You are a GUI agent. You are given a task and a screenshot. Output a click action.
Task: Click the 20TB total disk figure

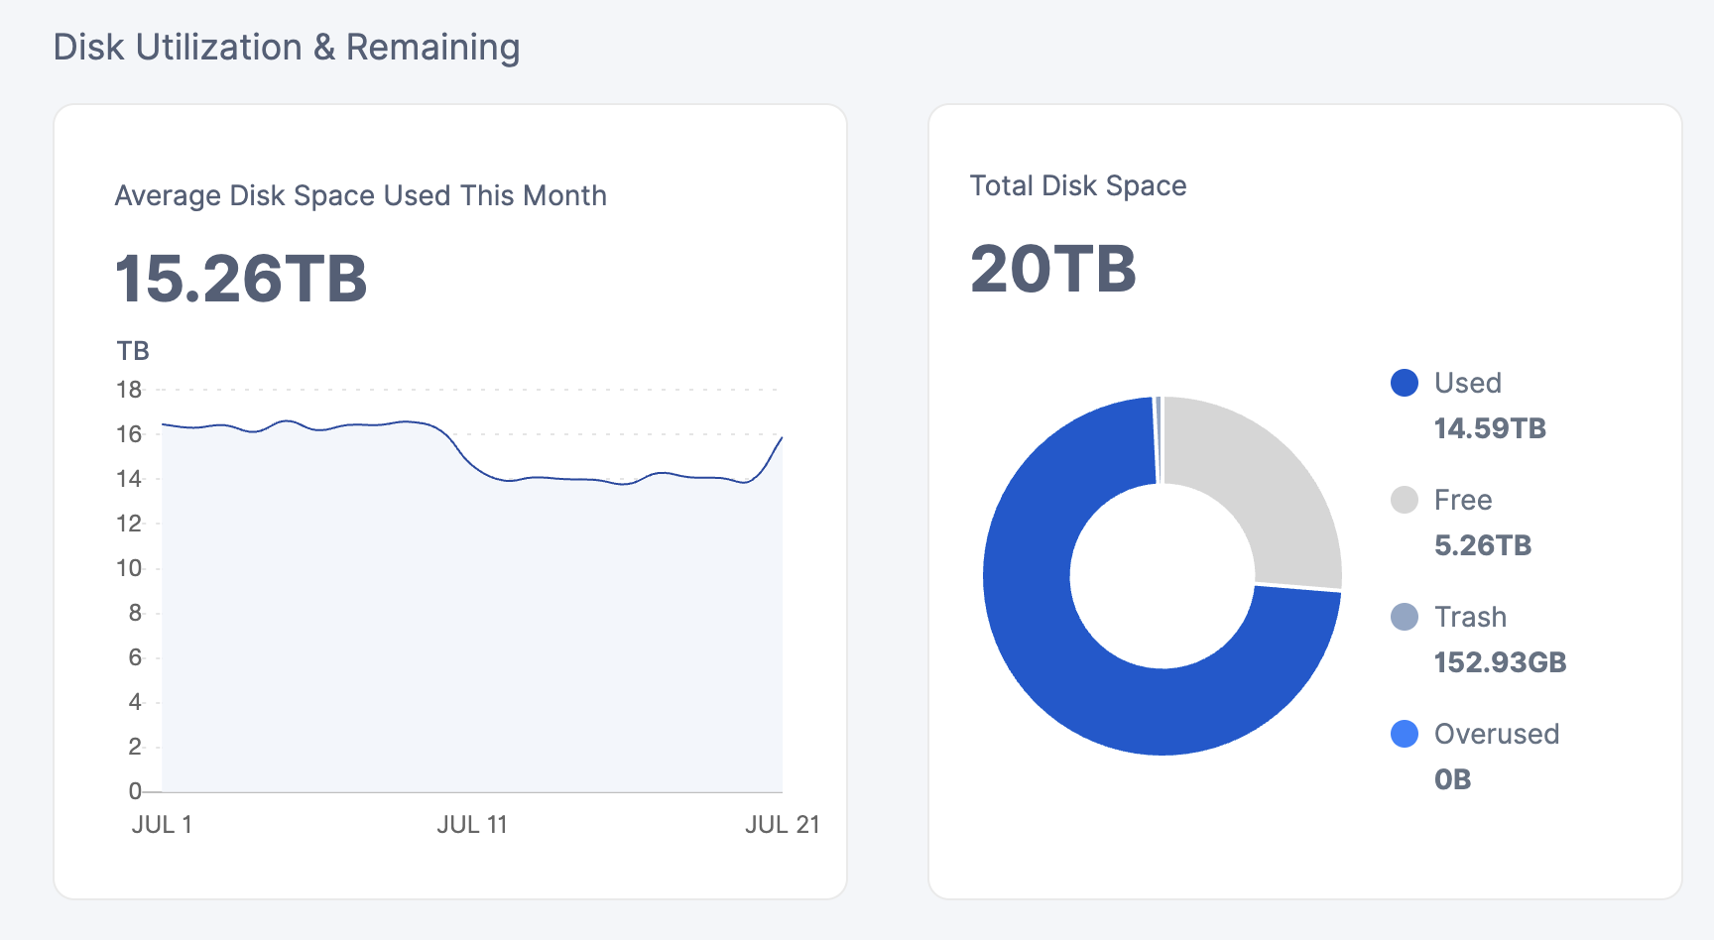(1052, 269)
